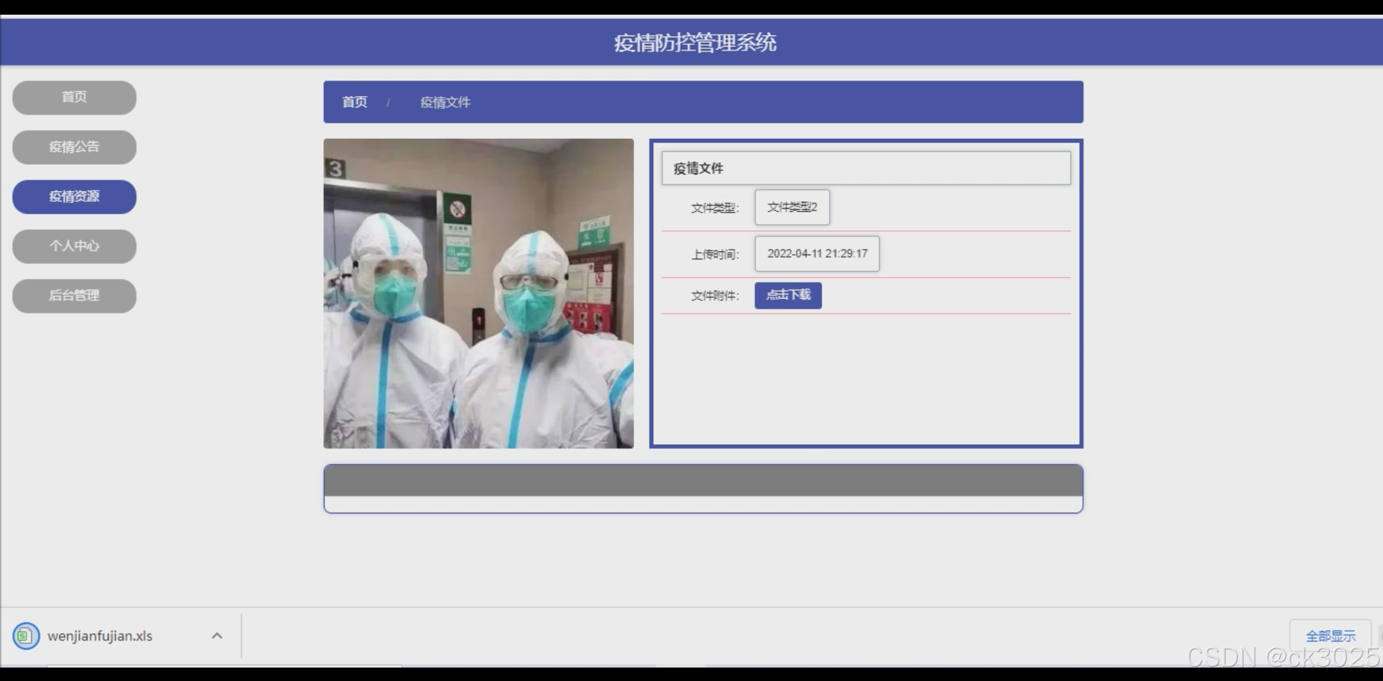Viewport: 1383px width, 681px height.
Task: Click the 首页 breadcrumb link
Action: [x=354, y=102]
